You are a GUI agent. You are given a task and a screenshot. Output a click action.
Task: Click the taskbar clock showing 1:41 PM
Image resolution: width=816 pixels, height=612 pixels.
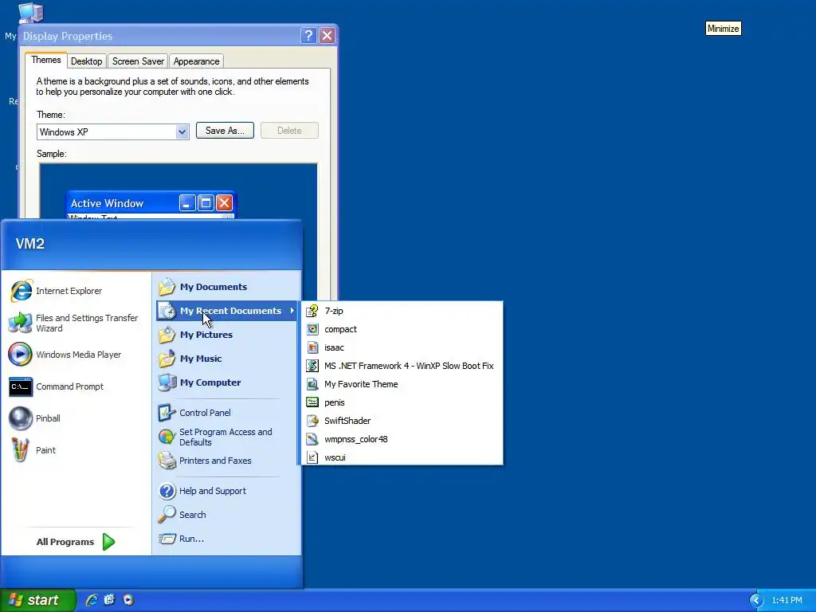click(x=787, y=601)
